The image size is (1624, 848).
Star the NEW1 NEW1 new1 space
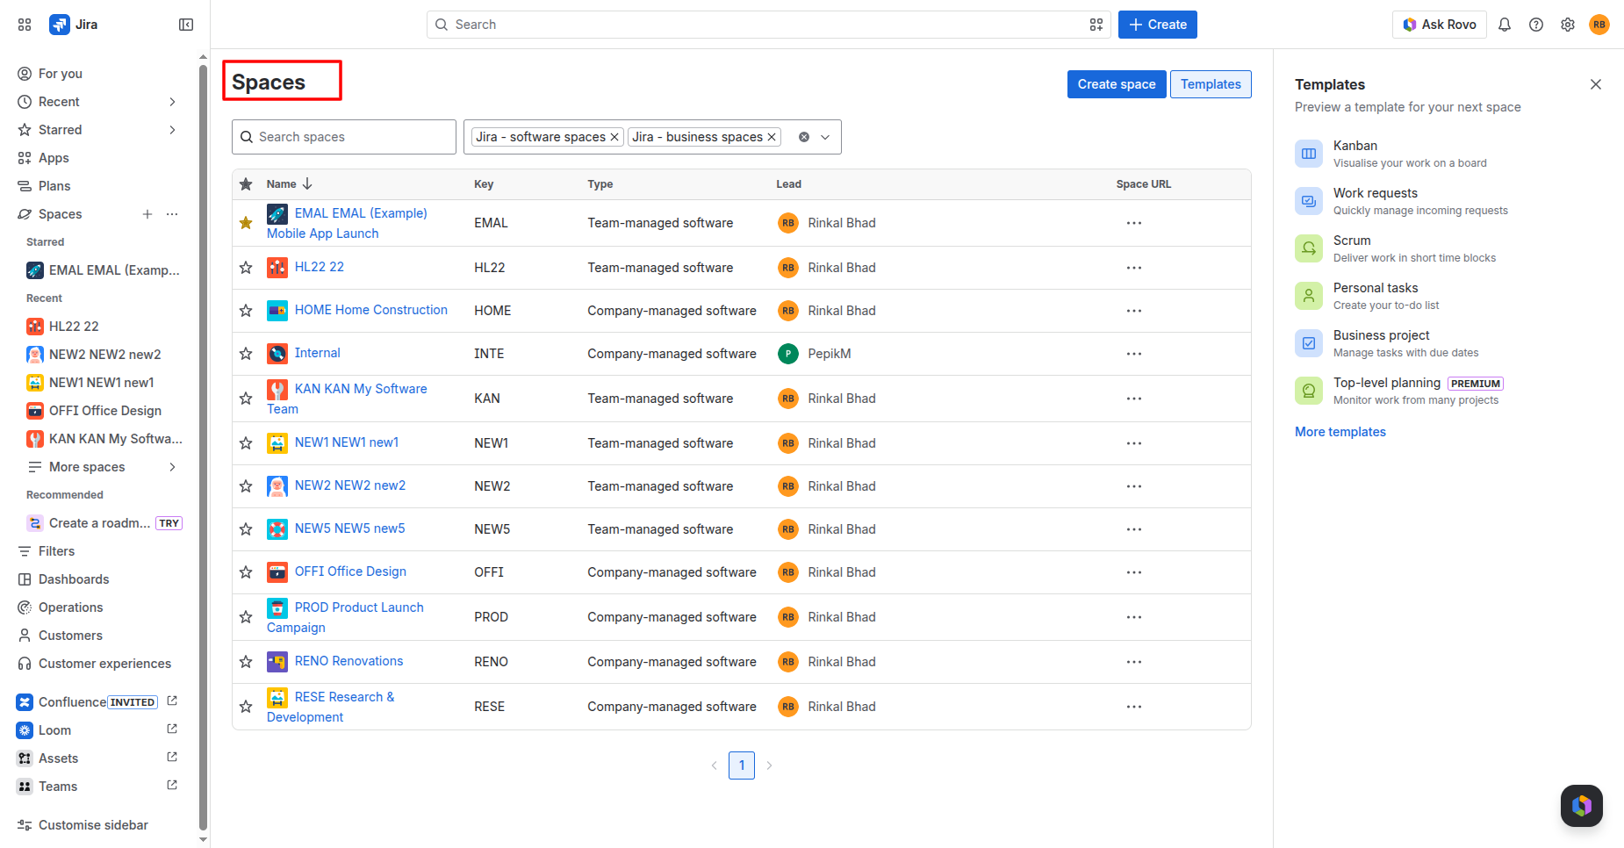tap(246, 443)
